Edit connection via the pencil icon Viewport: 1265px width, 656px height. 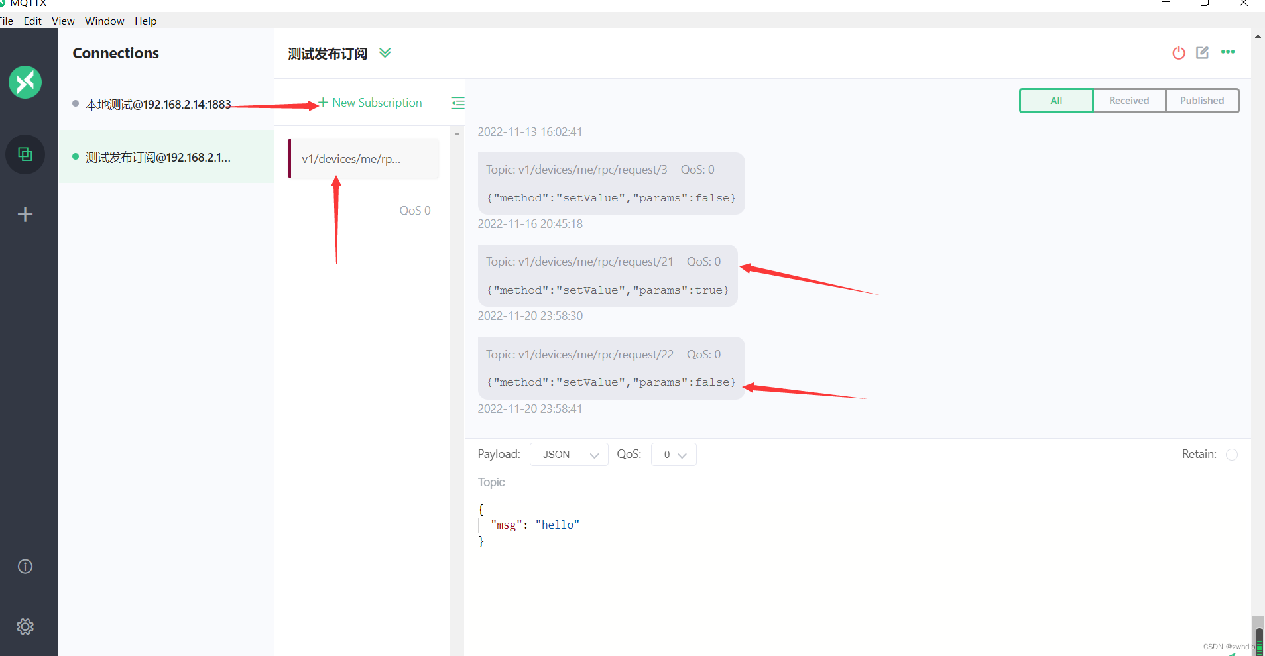1203,53
